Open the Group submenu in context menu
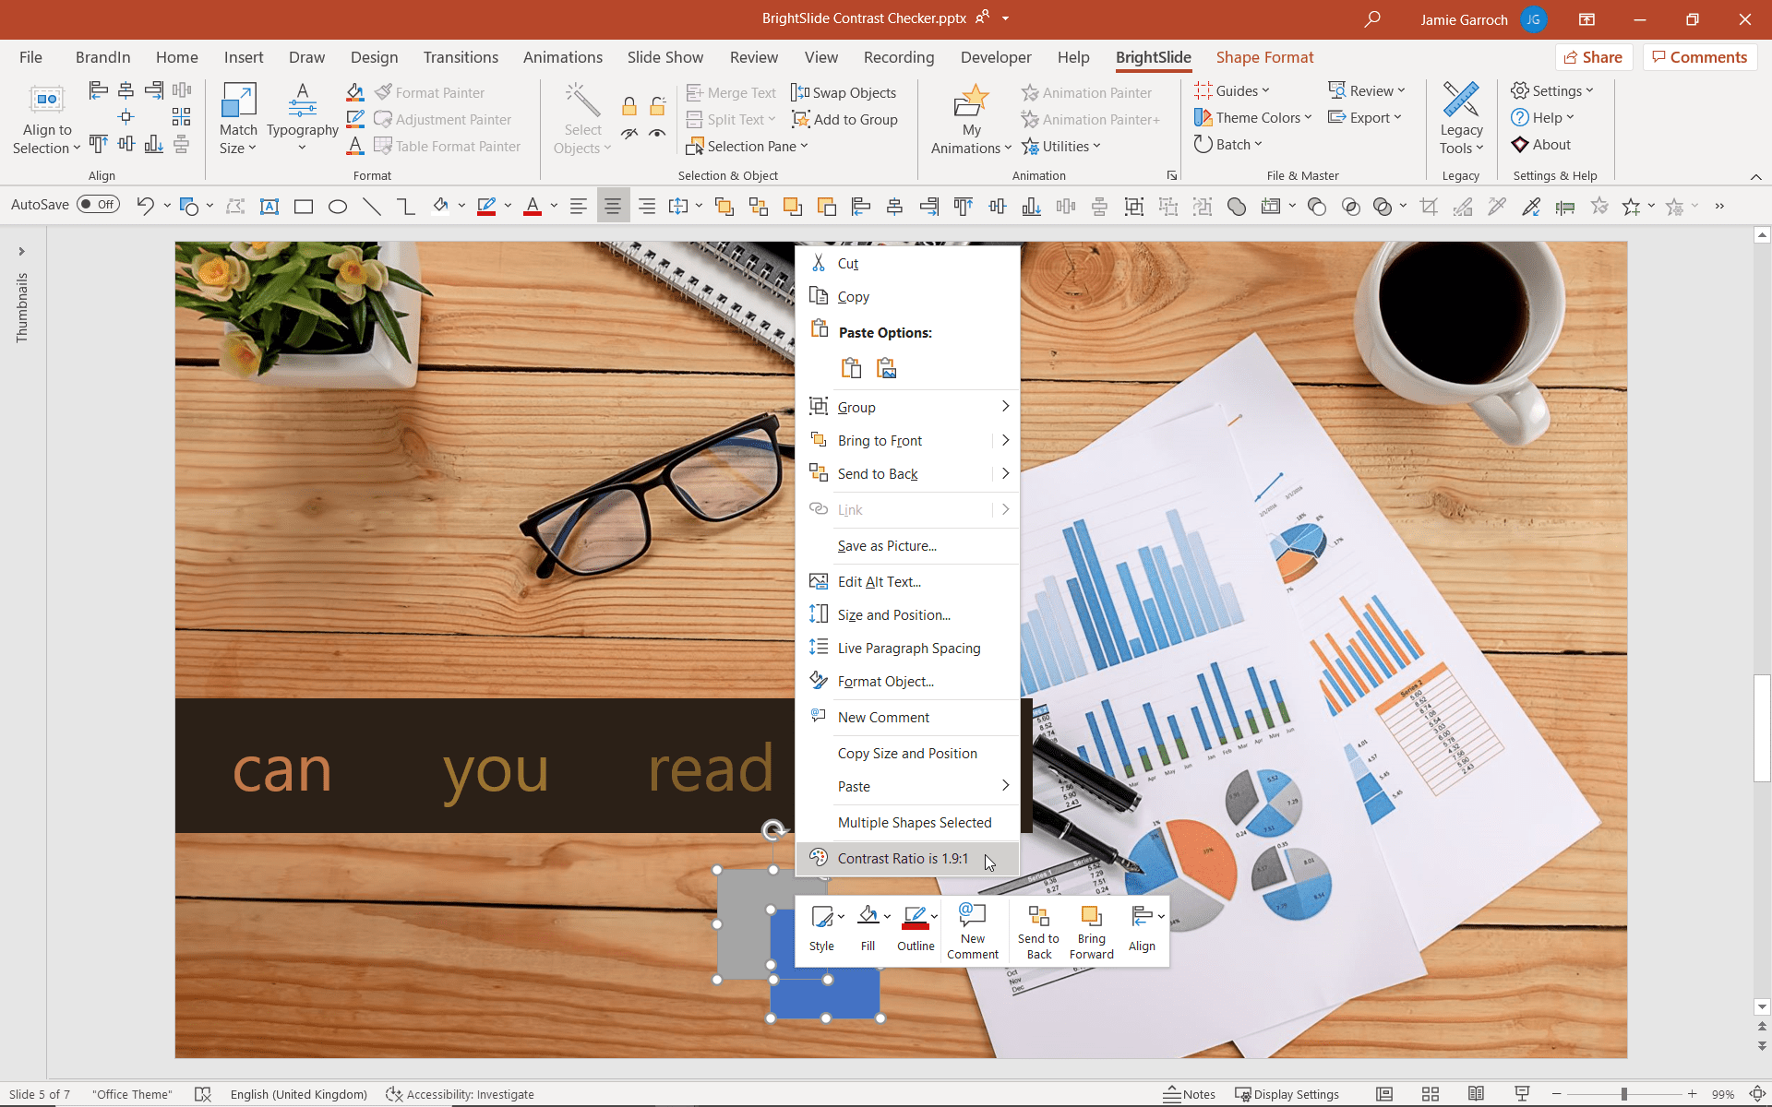This screenshot has width=1772, height=1107. point(907,407)
